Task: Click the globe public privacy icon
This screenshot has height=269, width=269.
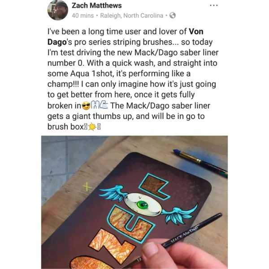Action: tap(173, 15)
